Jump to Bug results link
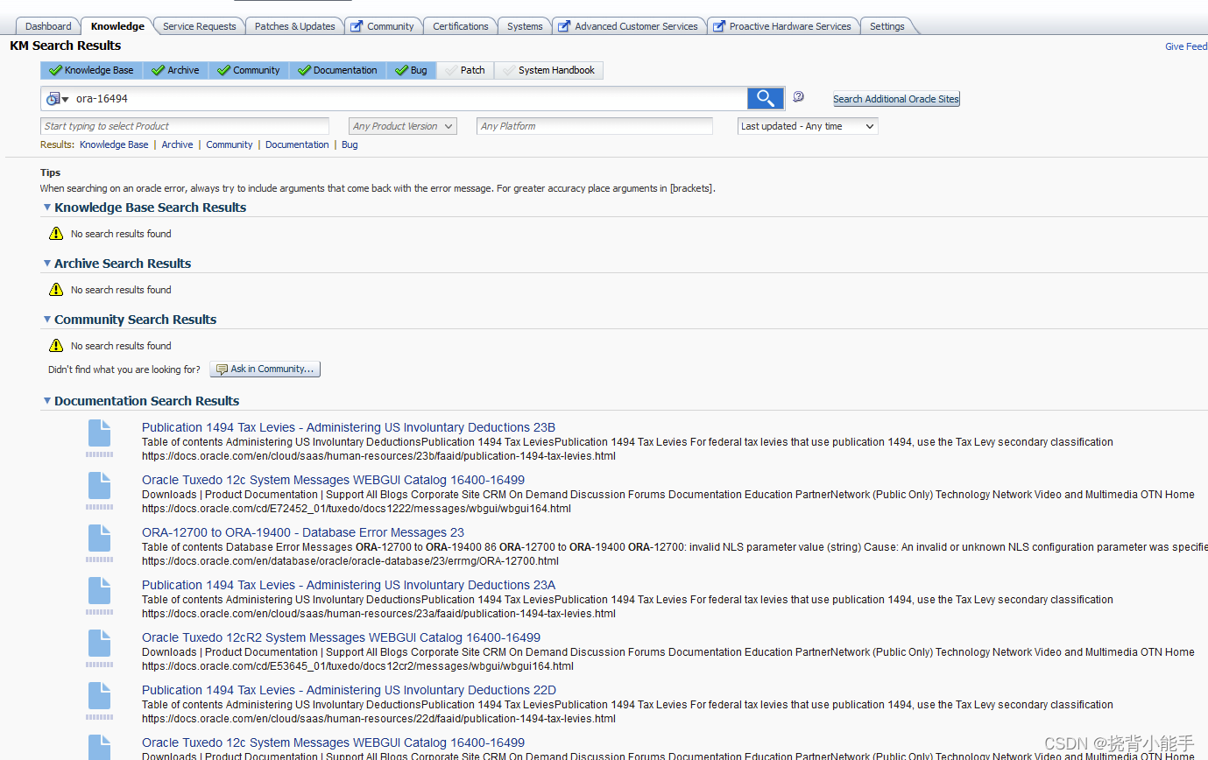 350,144
